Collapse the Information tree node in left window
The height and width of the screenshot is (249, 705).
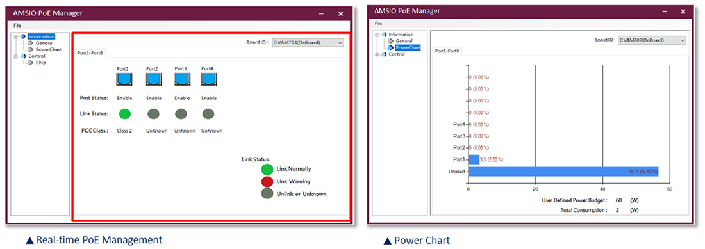pyautogui.click(x=16, y=36)
